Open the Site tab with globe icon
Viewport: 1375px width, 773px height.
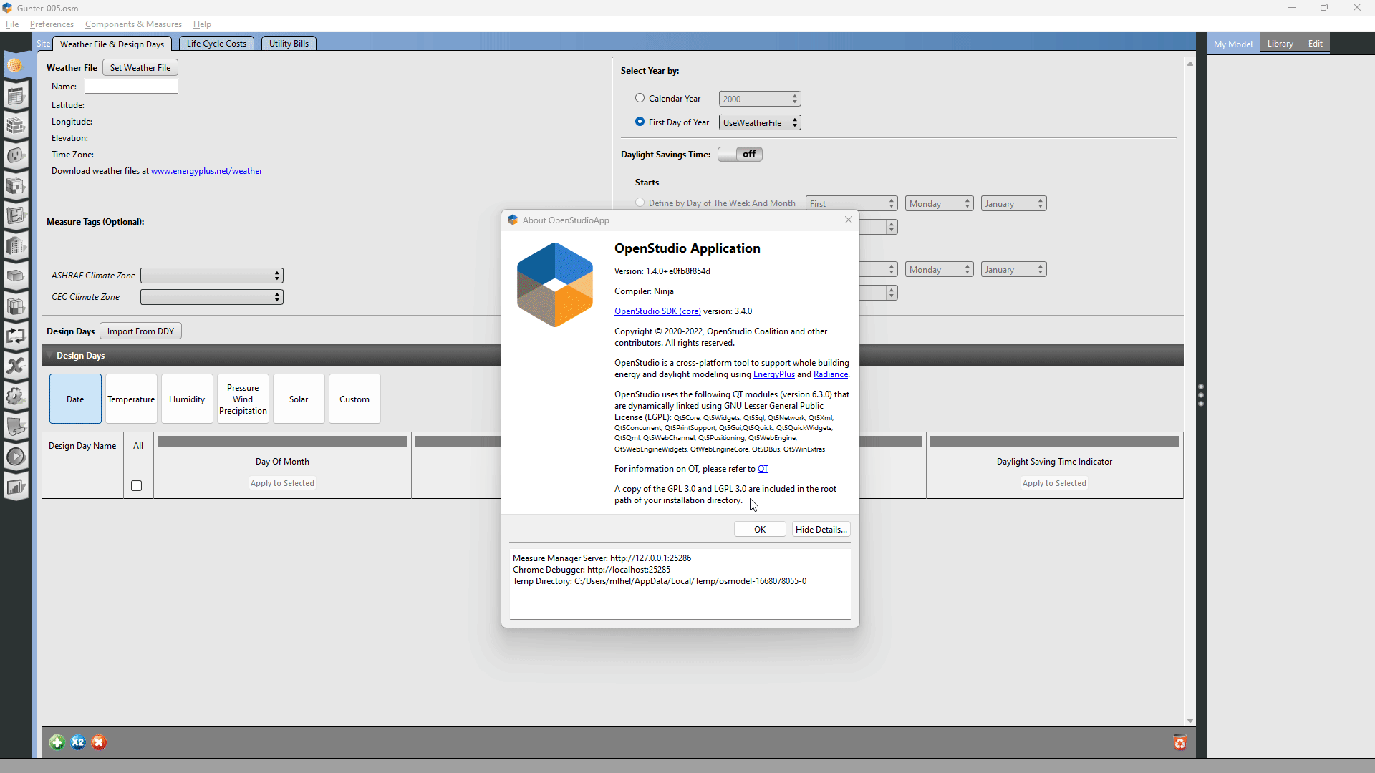16,66
